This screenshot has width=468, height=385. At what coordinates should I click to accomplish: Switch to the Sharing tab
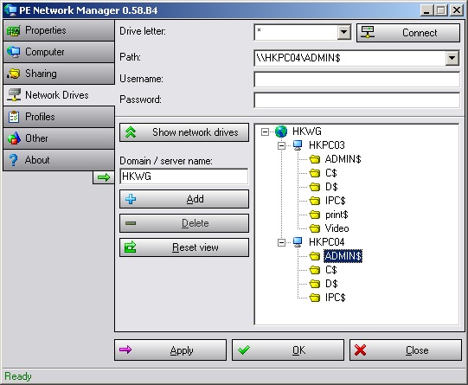[59, 74]
